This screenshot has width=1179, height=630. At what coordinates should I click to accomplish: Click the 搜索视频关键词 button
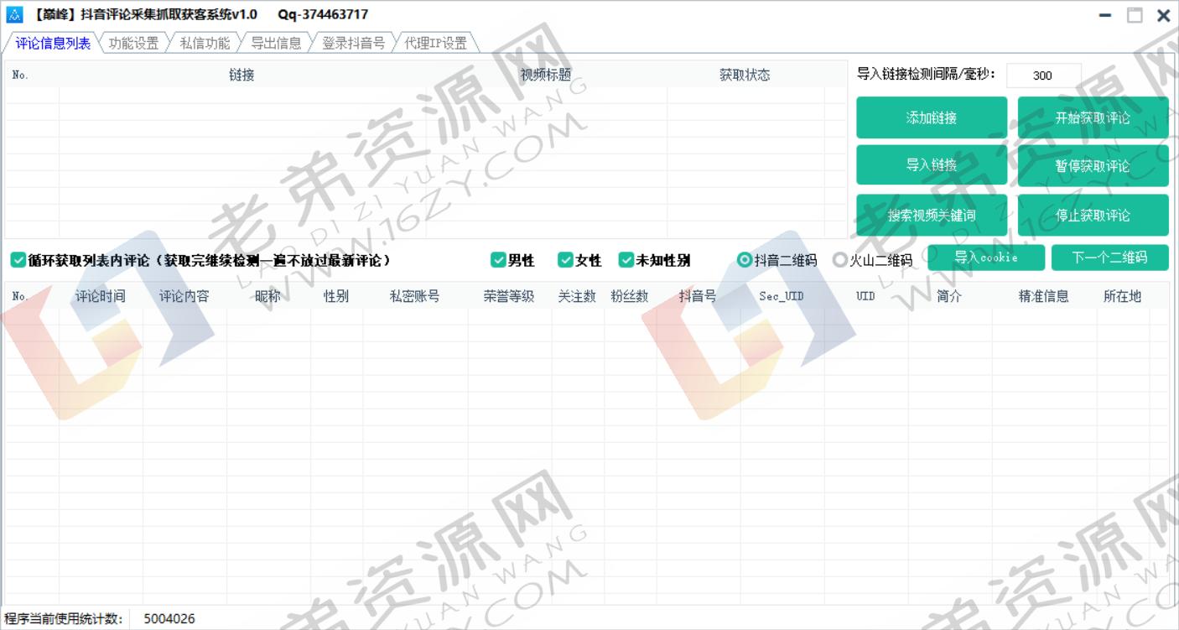(931, 215)
